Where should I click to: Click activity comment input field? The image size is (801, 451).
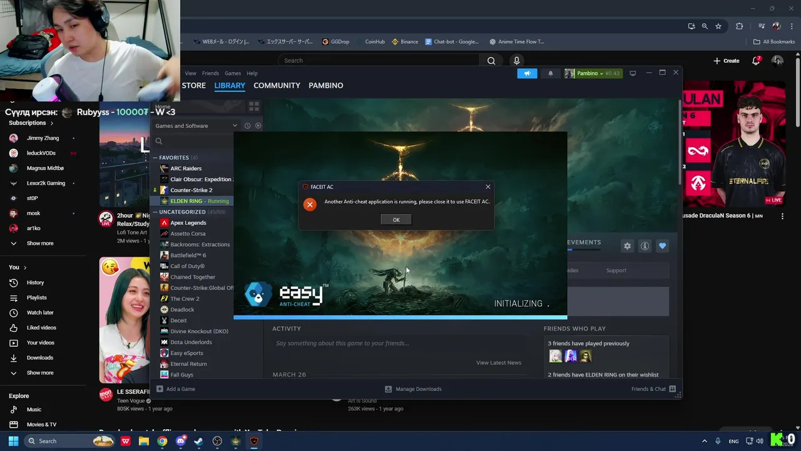398,343
